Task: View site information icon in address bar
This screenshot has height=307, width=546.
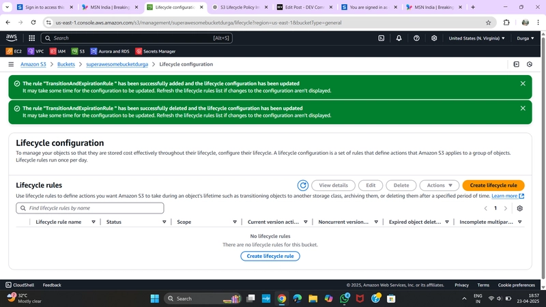Action: 48,23
